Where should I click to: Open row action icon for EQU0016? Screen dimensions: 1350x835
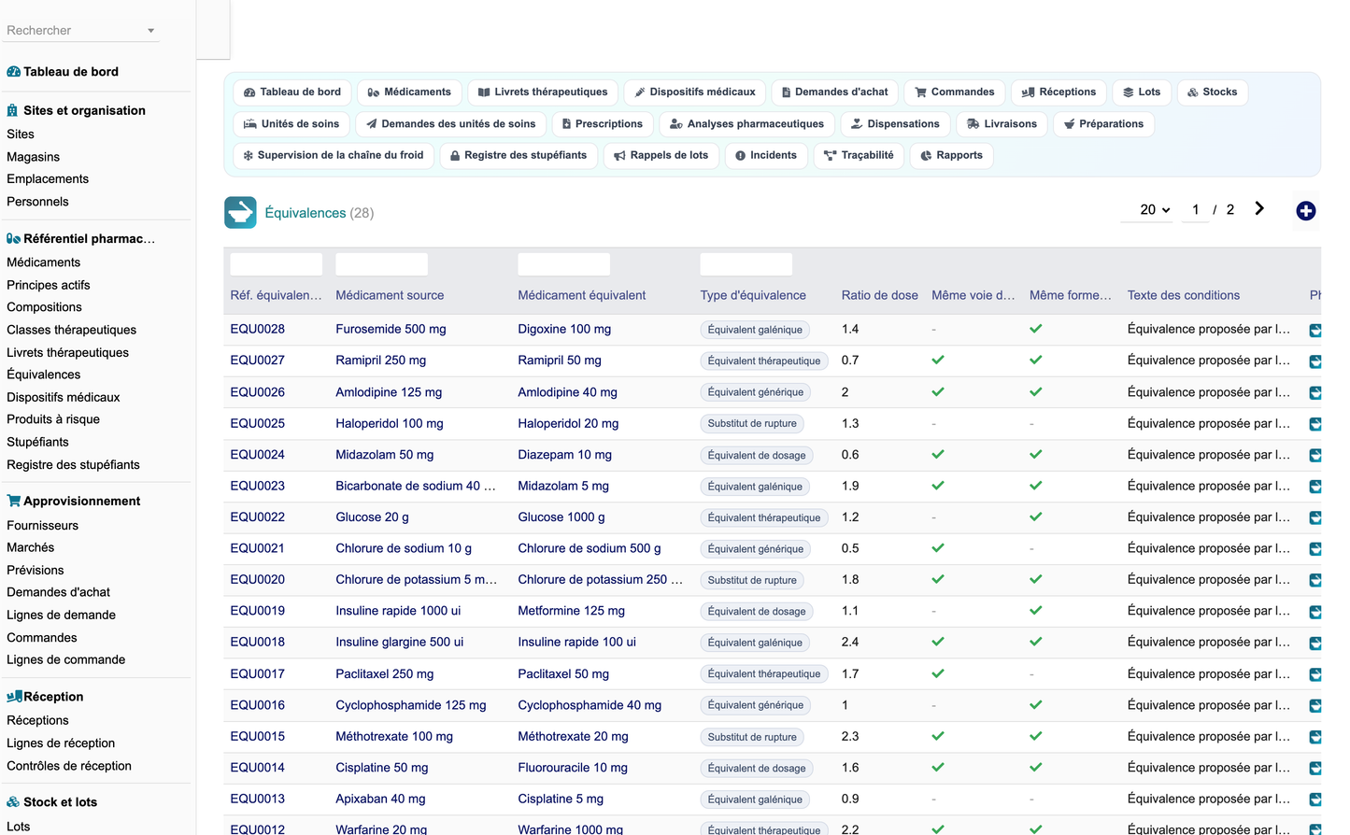pyautogui.click(x=1315, y=705)
